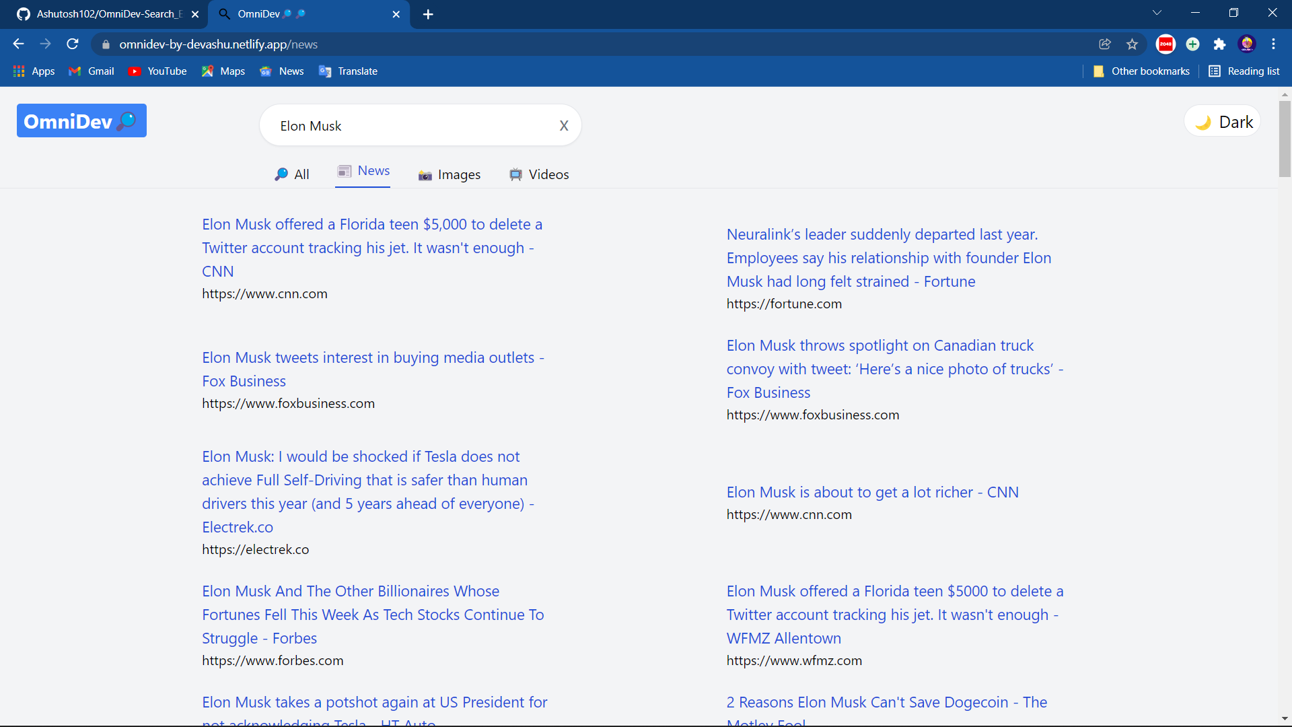Open the Videos tab TV icon
The height and width of the screenshot is (727, 1292).
tap(515, 175)
